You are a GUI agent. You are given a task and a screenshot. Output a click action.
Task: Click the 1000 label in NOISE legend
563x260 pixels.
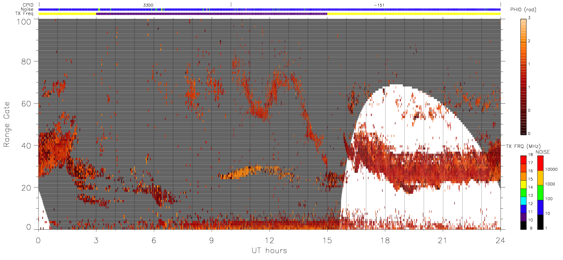[550, 184]
